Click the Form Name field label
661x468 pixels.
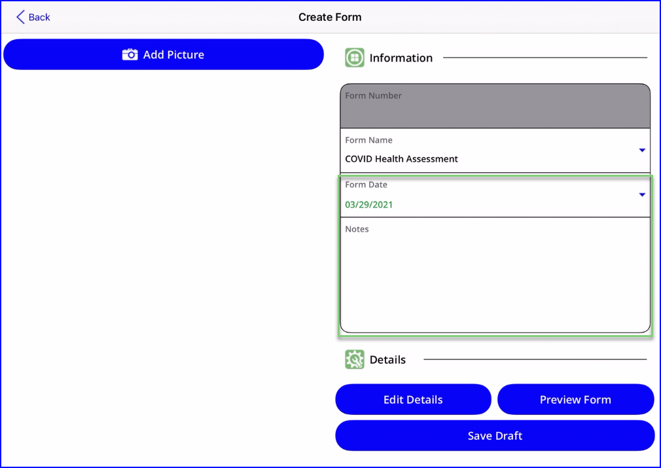click(368, 140)
